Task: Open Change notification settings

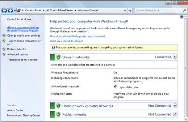Action: [x=24, y=36]
